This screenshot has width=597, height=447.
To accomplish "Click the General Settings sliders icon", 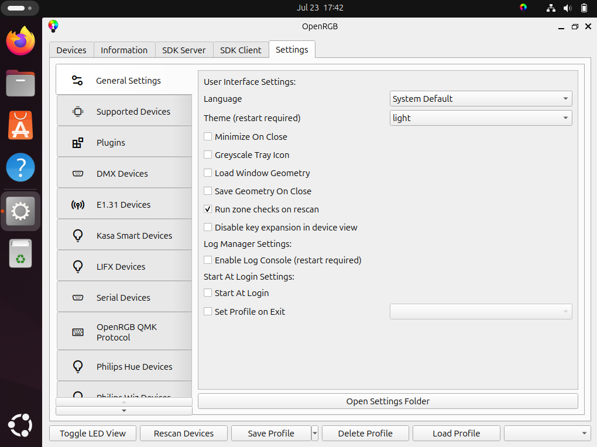I will point(77,81).
